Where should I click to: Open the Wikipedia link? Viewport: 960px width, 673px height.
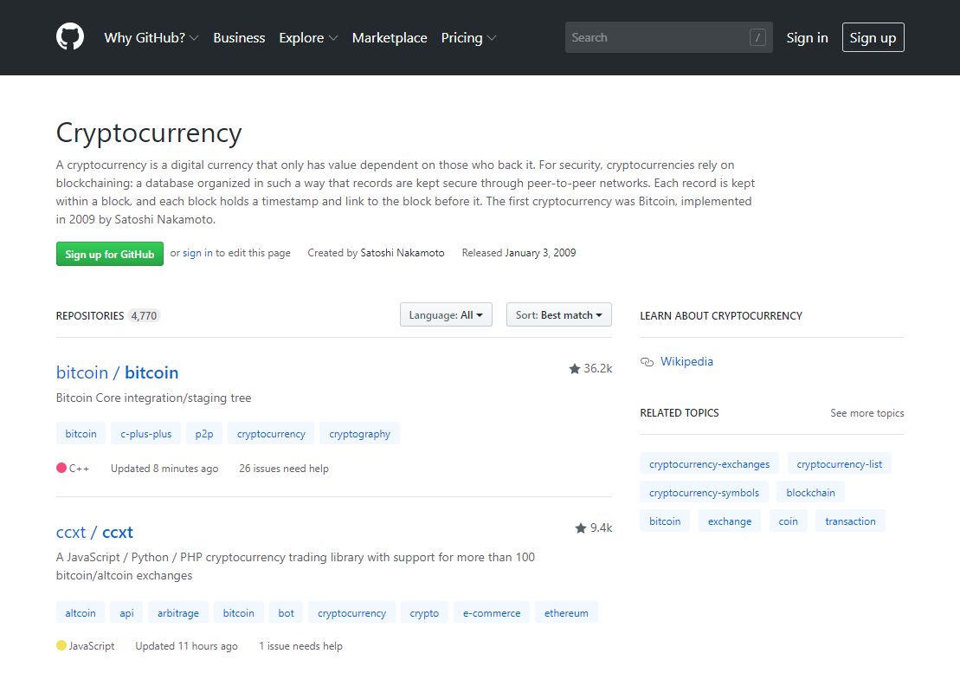(686, 361)
